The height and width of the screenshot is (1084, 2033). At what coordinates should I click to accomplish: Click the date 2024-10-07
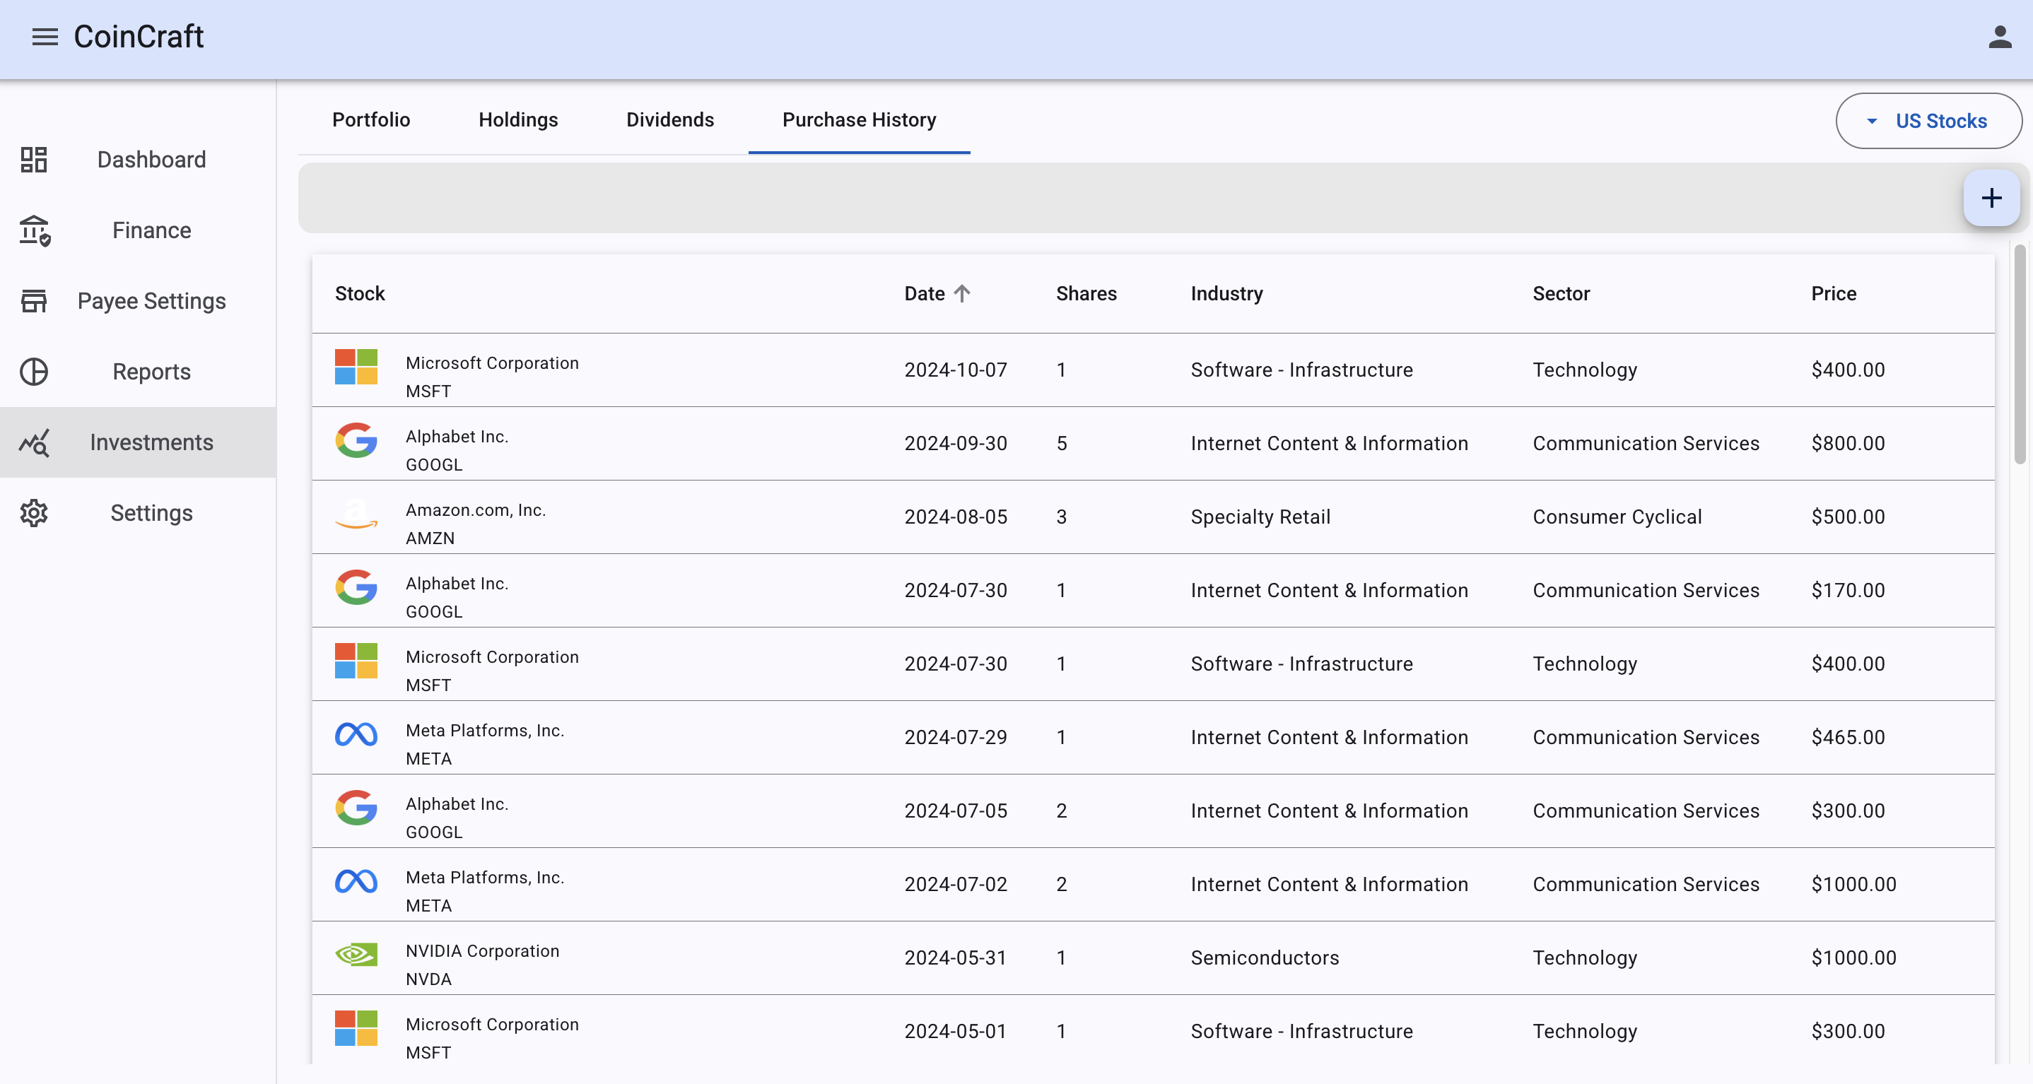click(x=956, y=370)
